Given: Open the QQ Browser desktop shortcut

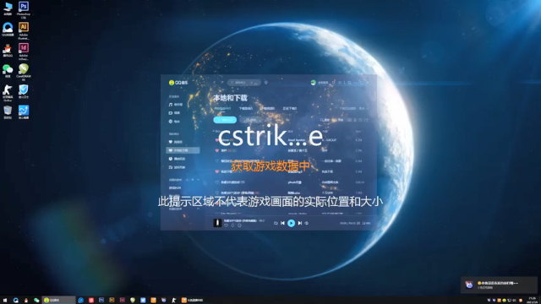Looking at the screenshot, I should pos(8,30).
